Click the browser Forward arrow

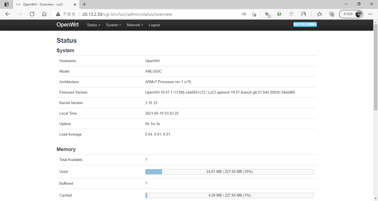(20, 14)
